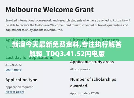Open the Learn more link
The width and height of the screenshot is (134, 98).
click(13, 70)
